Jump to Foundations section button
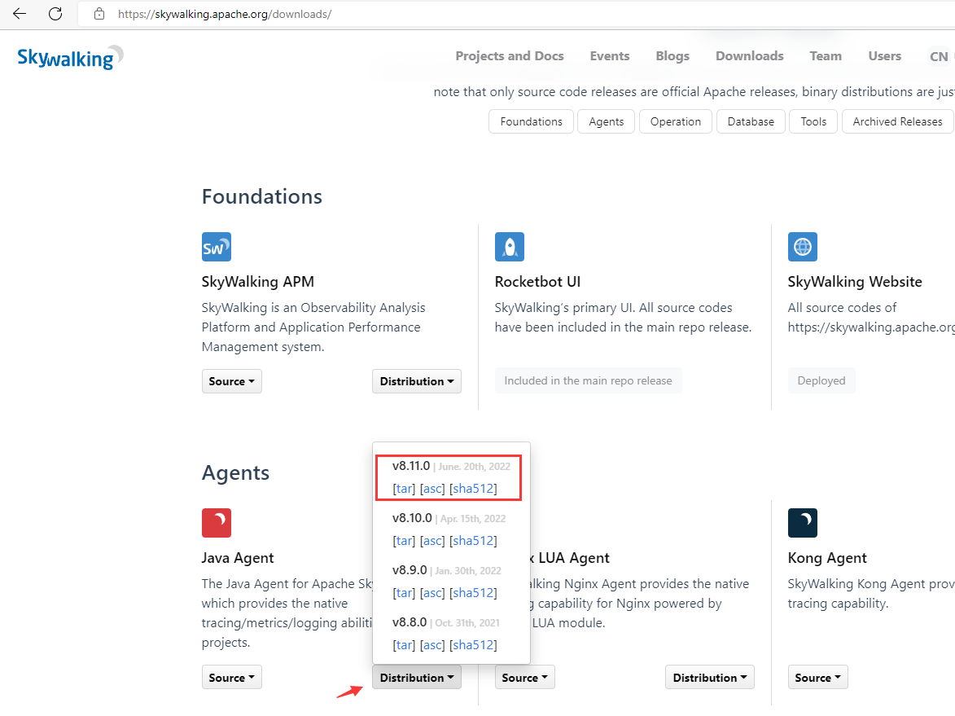Viewport: 955px width, 716px height. pyautogui.click(x=531, y=121)
